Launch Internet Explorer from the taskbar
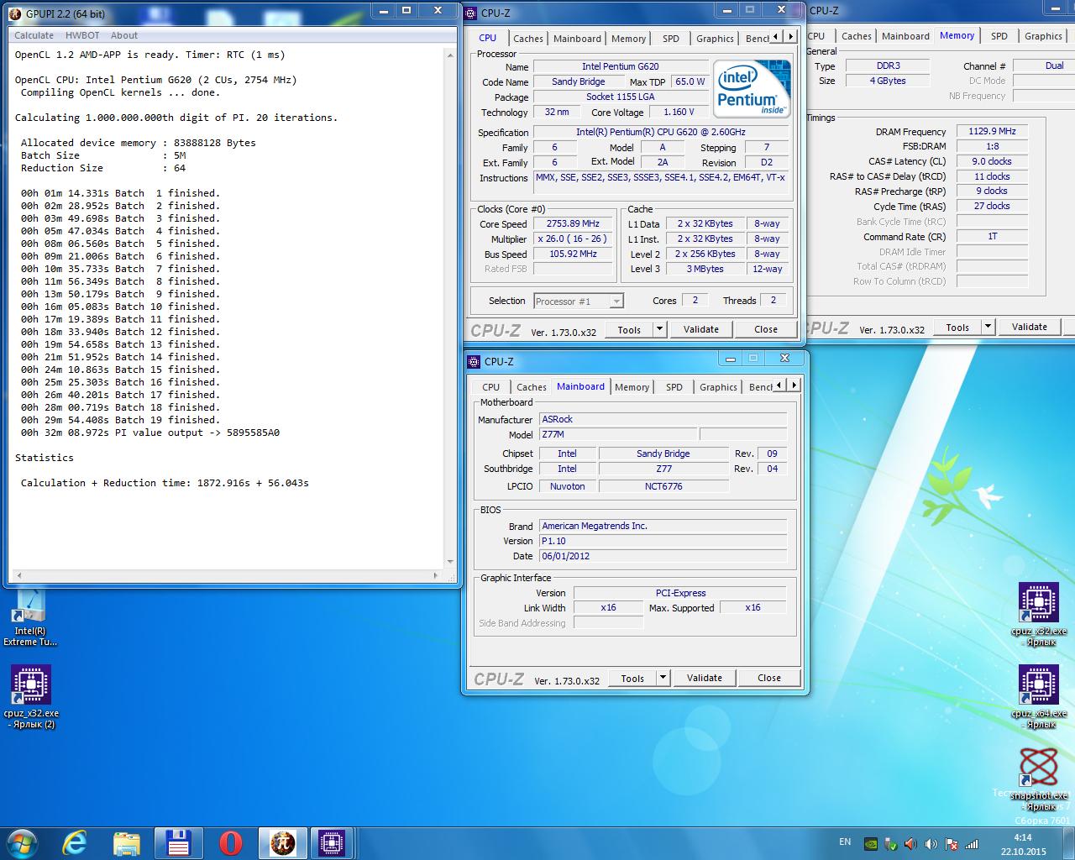Image resolution: width=1075 pixels, height=860 pixels. pyautogui.click(x=75, y=842)
